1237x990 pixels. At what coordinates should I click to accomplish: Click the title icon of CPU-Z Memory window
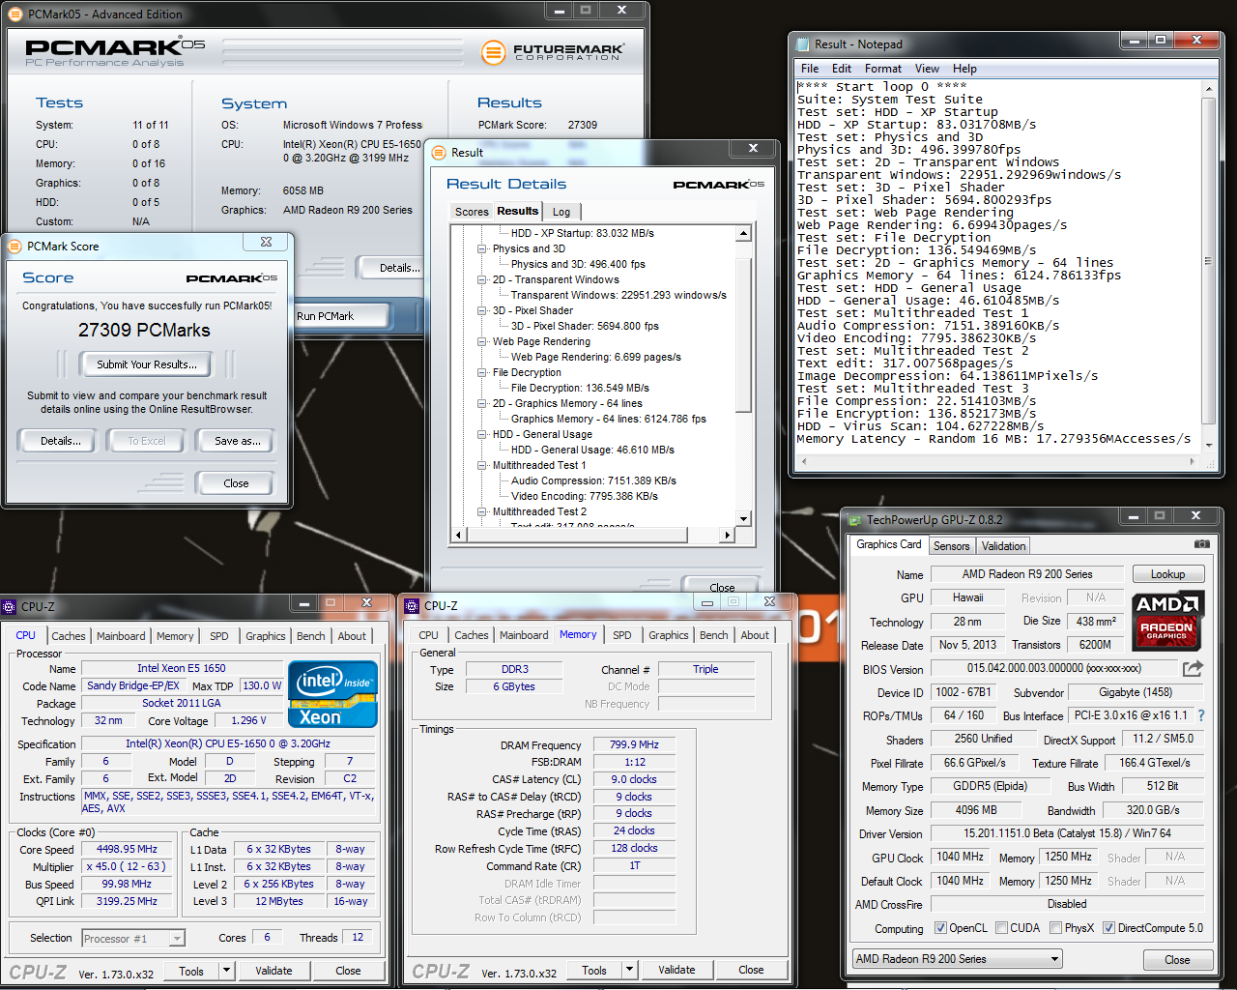[x=412, y=606]
